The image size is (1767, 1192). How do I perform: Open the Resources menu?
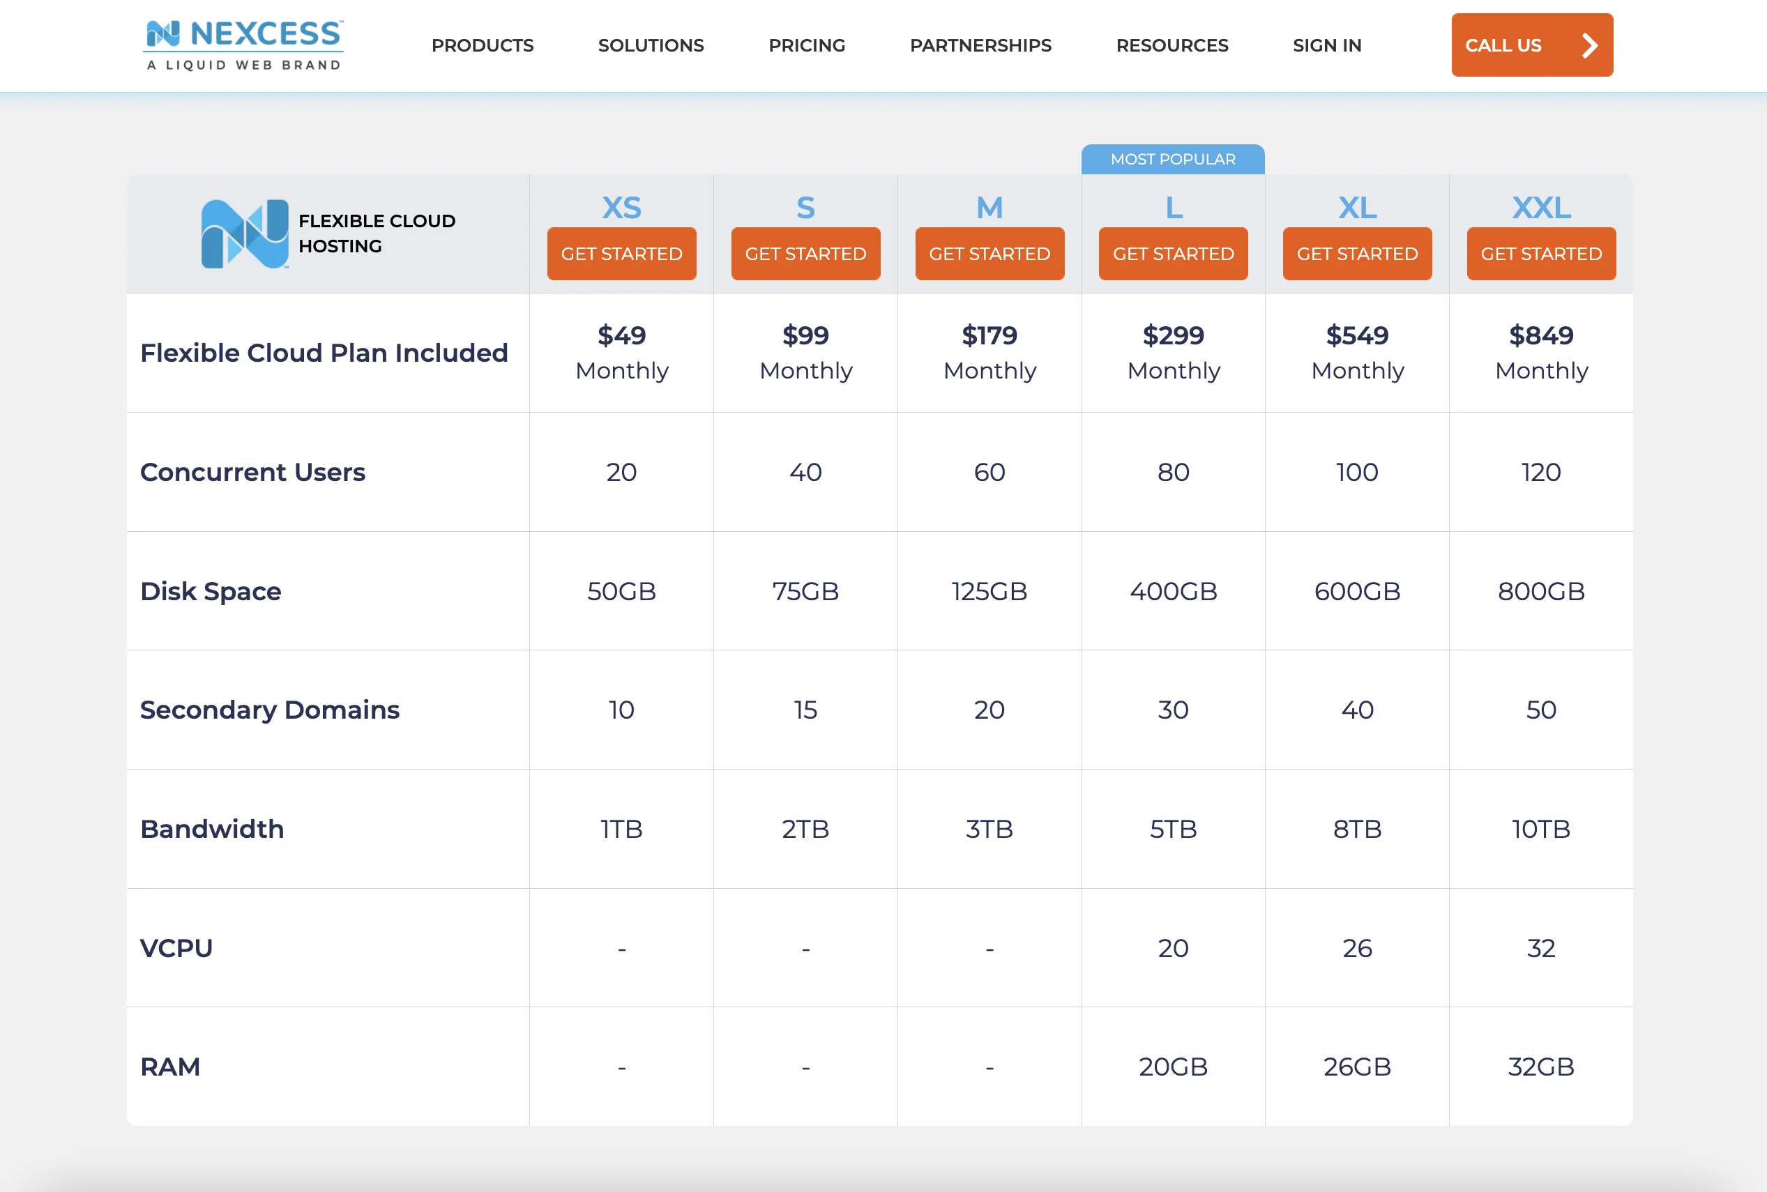(1171, 45)
